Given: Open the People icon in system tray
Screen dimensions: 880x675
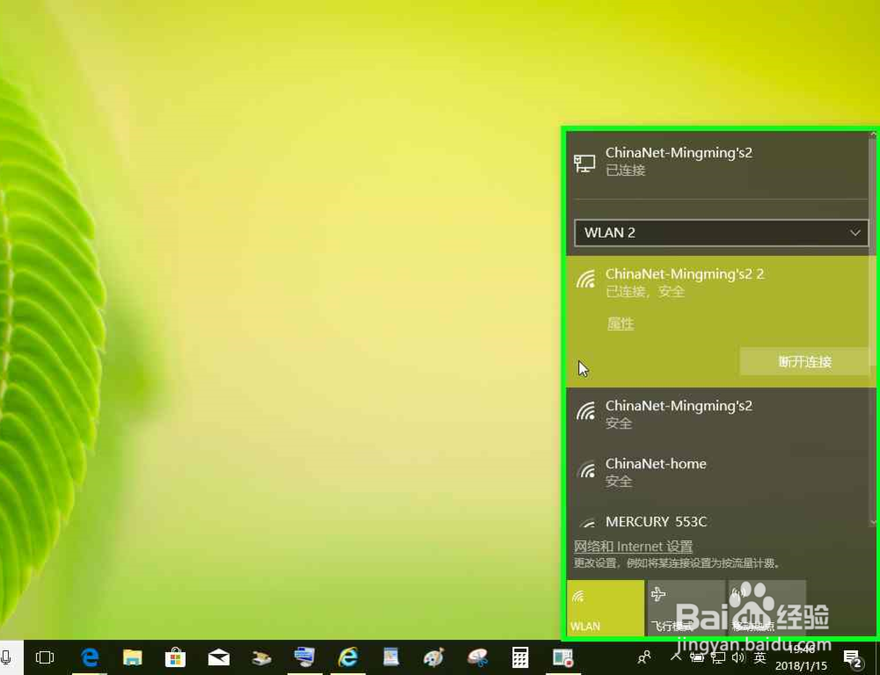Looking at the screenshot, I should tap(644, 657).
